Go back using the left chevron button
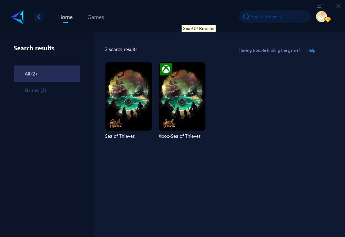The image size is (345, 237). pyautogui.click(x=39, y=17)
